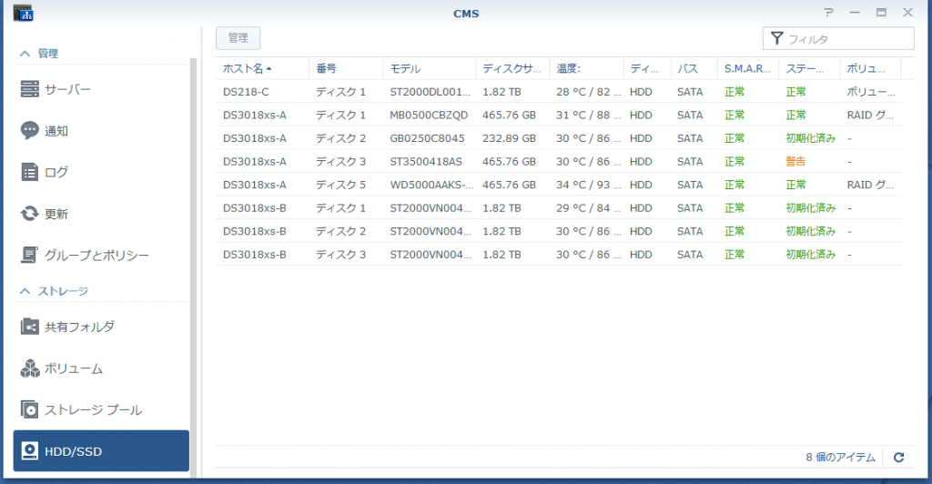Select the 更新 menu label
932x484 pixels.
(56, 214)
